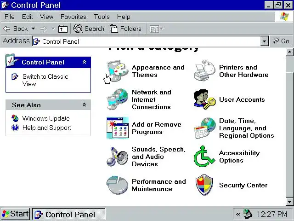The height and width of the screenshot is (221, 294).
Task: Click Control Panel taskbar button
Action: 69,214
